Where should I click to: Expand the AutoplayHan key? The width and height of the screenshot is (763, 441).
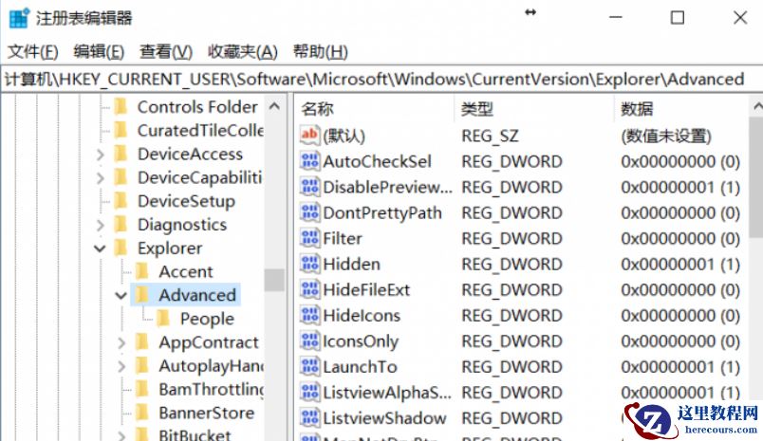click(121, 366)
